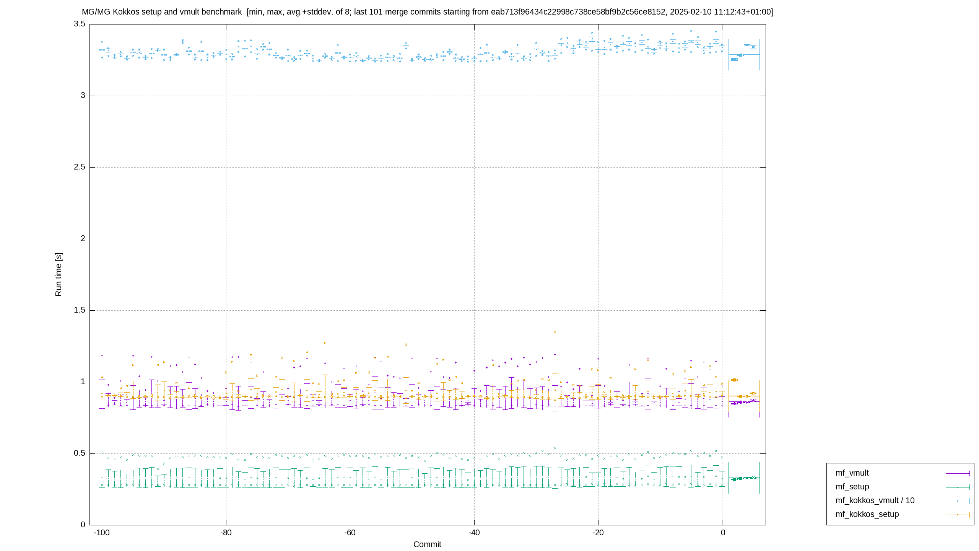Screen dimensions: 979x551
Task: Click the 0.5 y-axis tick label
Action: tap(80, 453)
